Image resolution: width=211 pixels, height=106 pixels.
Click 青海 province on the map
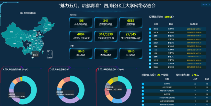coord(21,38)
